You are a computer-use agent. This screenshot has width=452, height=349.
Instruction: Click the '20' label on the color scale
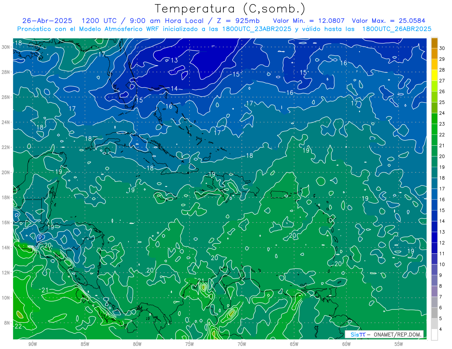442,156
